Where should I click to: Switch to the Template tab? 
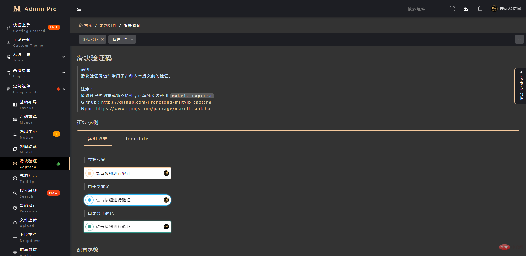(x=137, y=139)
